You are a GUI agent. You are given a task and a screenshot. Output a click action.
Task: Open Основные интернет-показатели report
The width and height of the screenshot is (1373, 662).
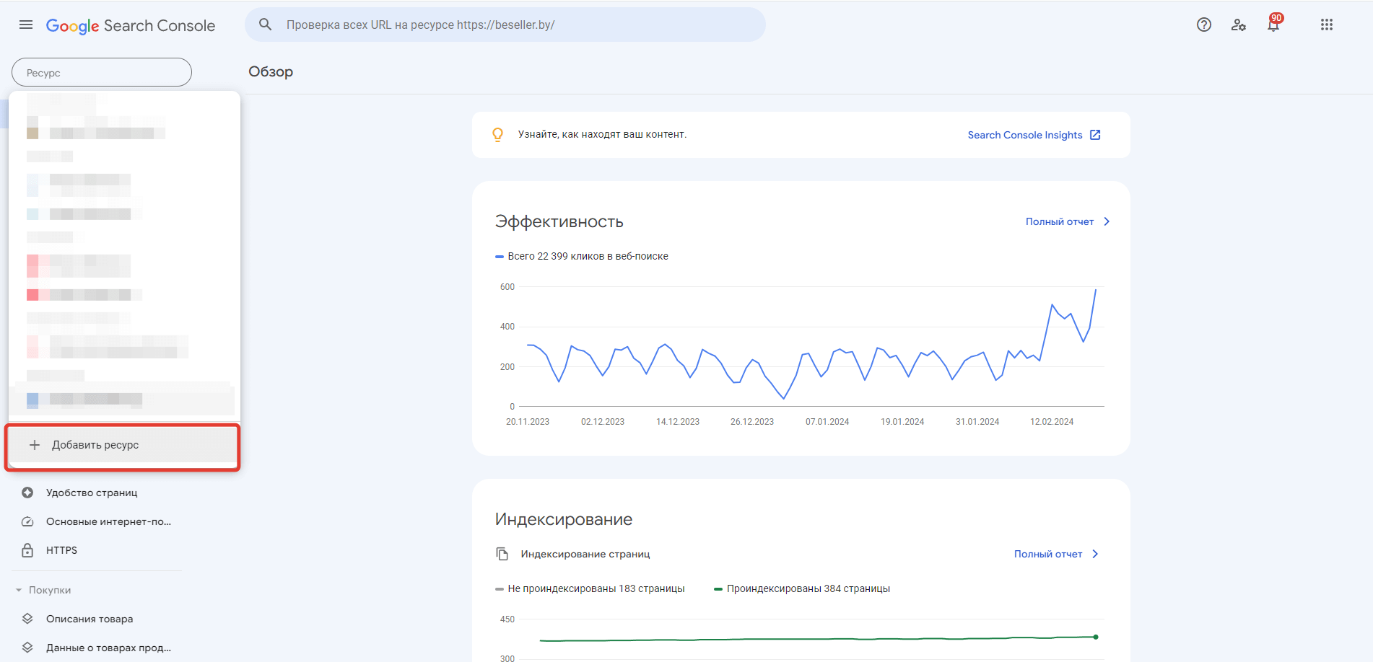tap(108, 521)
